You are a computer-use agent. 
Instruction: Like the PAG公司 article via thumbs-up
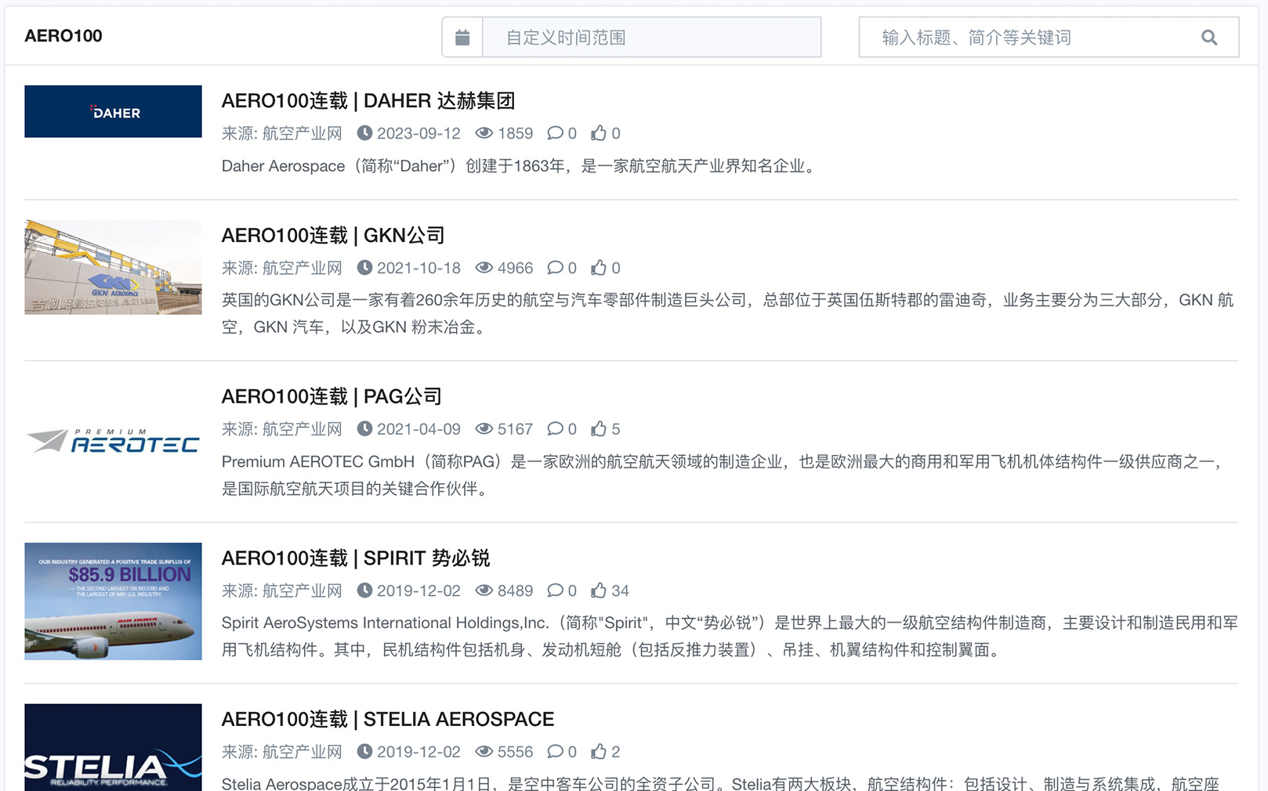tap(599, 429)
